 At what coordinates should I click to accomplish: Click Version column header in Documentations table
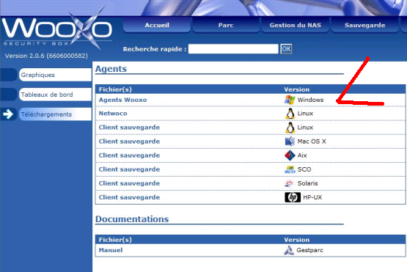pyautogui.click(x=297, y=240)
